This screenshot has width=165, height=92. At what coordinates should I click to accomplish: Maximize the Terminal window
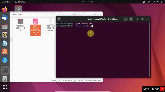pos(142,19)
